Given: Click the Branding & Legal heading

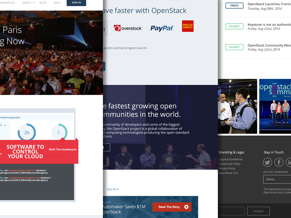Looking at the screenshot, I should point(231,152).
